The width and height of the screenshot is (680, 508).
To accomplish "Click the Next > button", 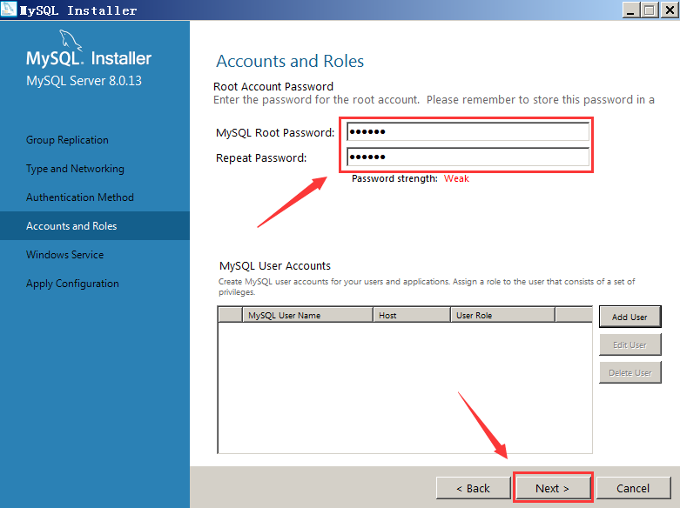I will 552,488.
